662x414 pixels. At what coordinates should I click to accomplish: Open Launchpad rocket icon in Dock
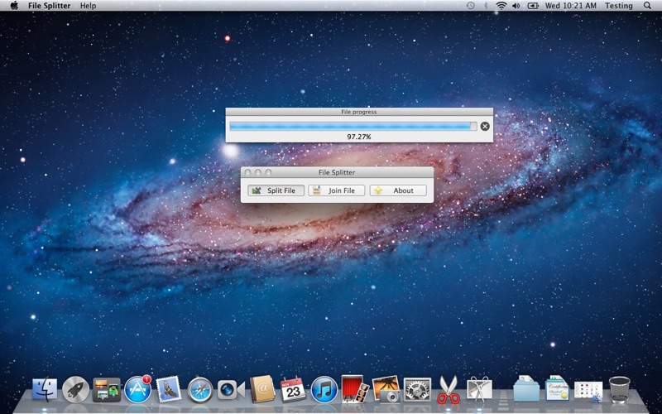76,389
